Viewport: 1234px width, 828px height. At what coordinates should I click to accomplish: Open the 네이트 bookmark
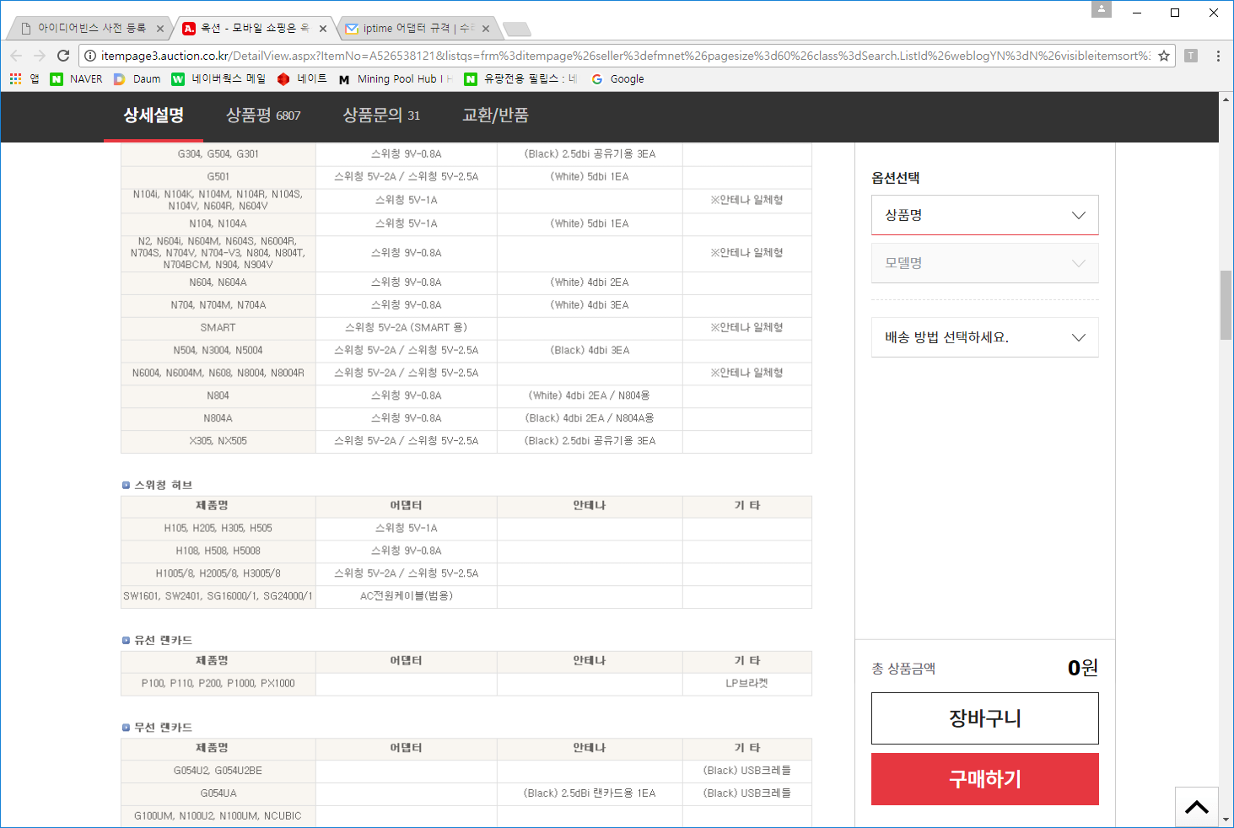click(x=302, y=78)
